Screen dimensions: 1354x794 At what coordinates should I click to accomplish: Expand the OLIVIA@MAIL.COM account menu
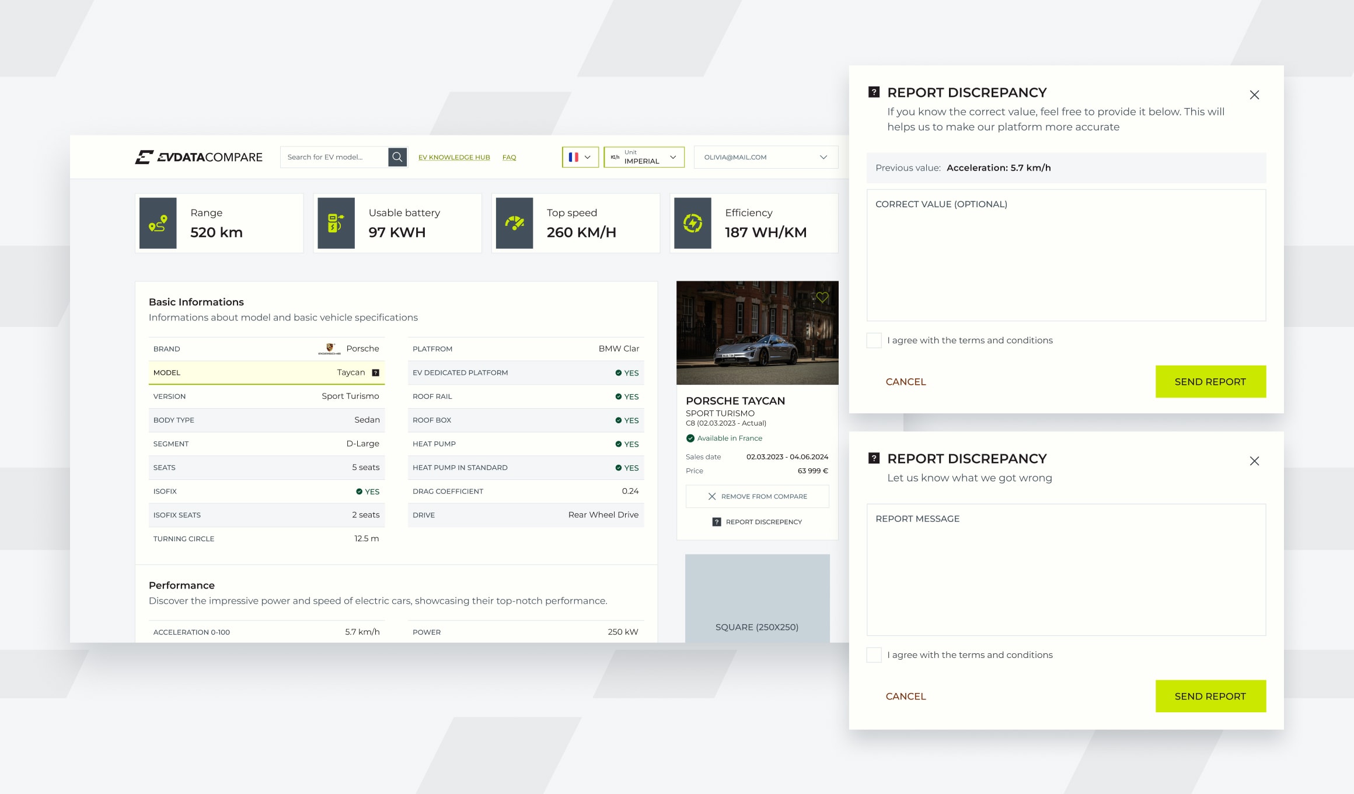coord(766,157)
